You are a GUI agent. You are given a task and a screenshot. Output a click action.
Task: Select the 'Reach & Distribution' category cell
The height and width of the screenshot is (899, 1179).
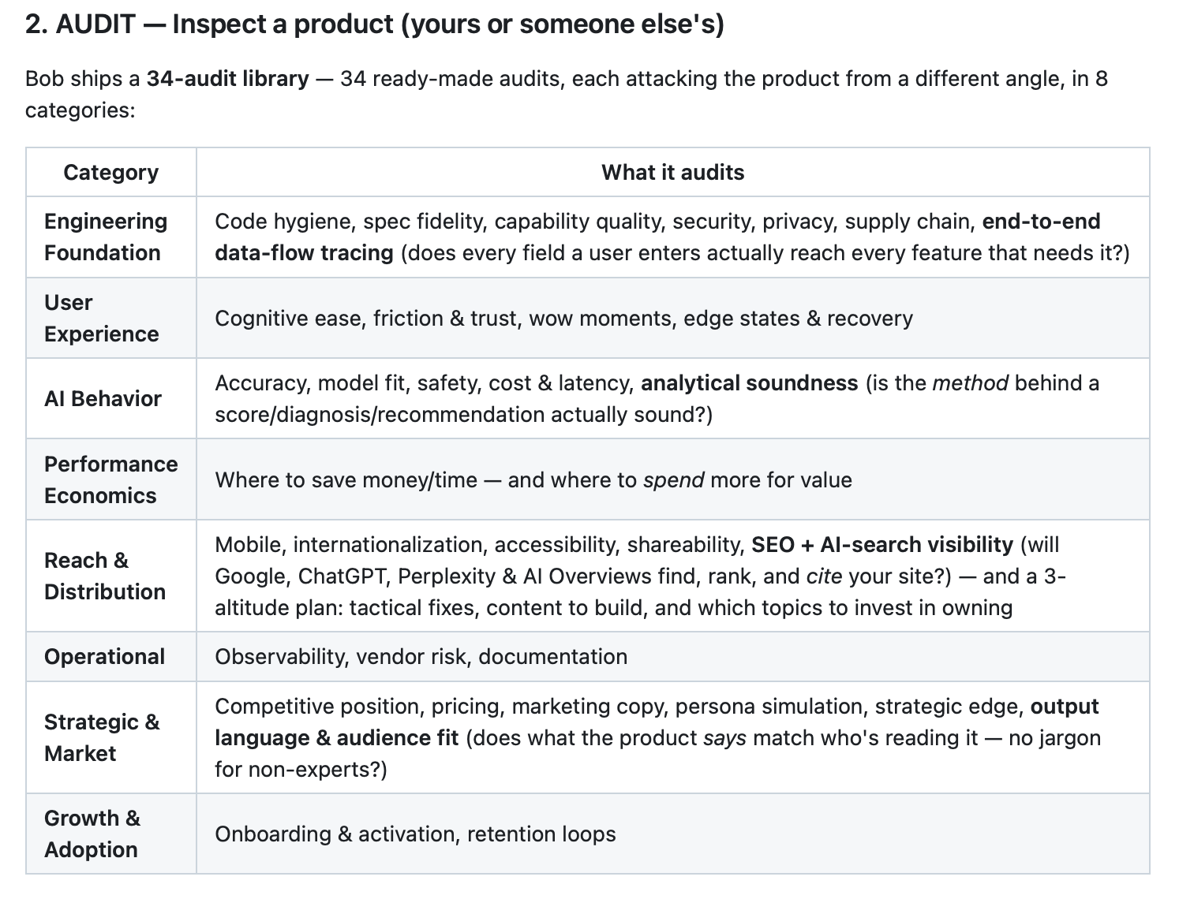[111, 576]
